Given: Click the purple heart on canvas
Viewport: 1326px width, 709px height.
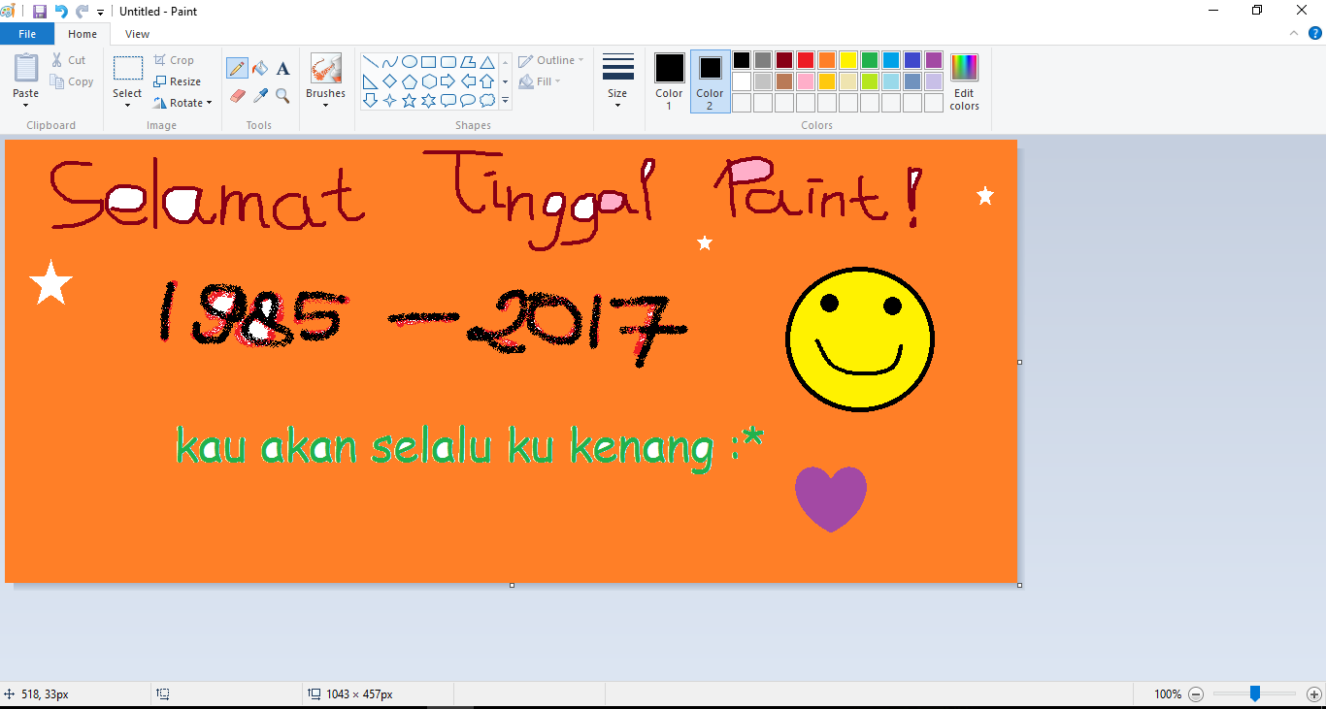Looking at the screenshot, I should pyautogui.click(x=831, y=499).
